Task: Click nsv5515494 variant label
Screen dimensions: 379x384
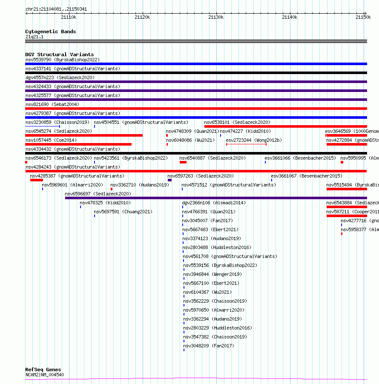Action: (353, 185)
